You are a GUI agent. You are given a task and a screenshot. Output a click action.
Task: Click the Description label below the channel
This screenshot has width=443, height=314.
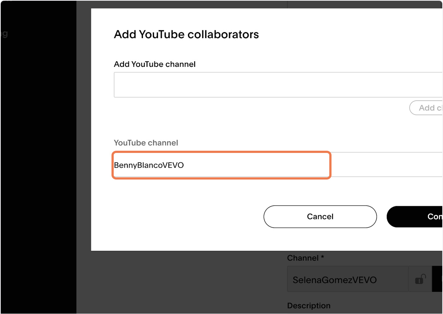(309, 306)
